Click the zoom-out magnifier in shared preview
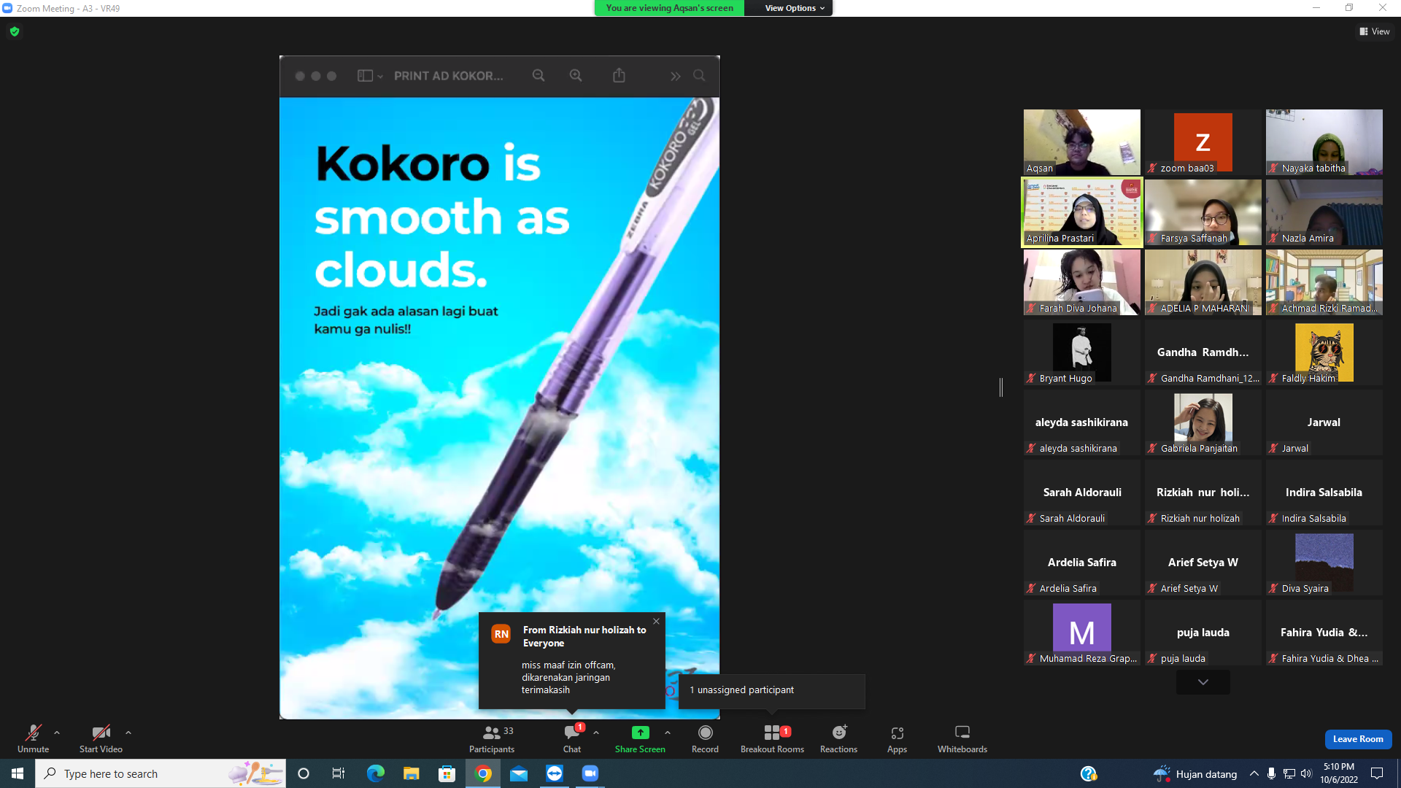This screenshot has height=788, width=1401. pos(539,76)
